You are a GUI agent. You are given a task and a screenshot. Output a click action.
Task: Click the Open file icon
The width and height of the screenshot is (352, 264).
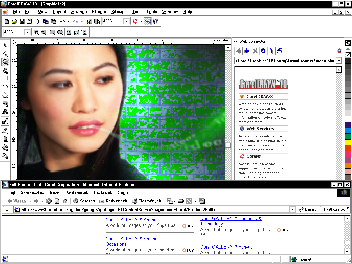14,21
